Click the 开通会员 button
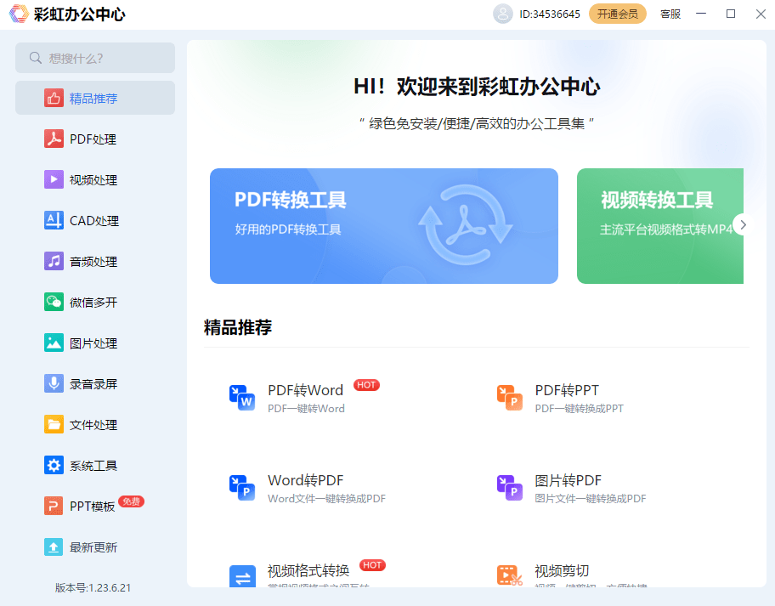Viewport: 775px width, 606px height. [x=618, y=14]
